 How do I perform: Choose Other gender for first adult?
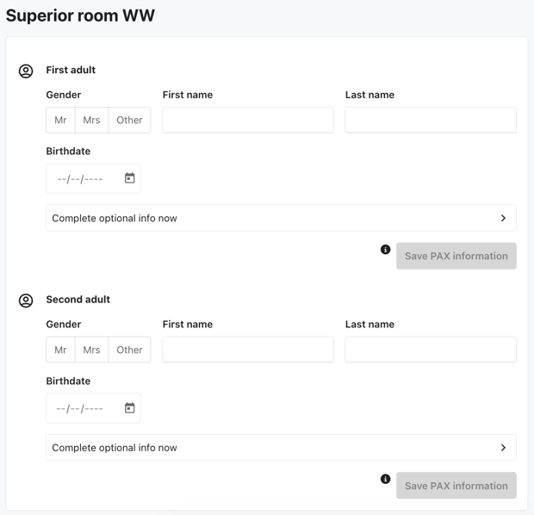click(x=129, y=121)
